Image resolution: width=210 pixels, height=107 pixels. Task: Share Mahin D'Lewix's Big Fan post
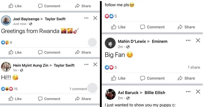pos(186,78)
